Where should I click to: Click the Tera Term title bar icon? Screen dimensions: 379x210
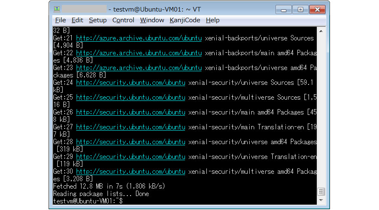pos(57,9)
